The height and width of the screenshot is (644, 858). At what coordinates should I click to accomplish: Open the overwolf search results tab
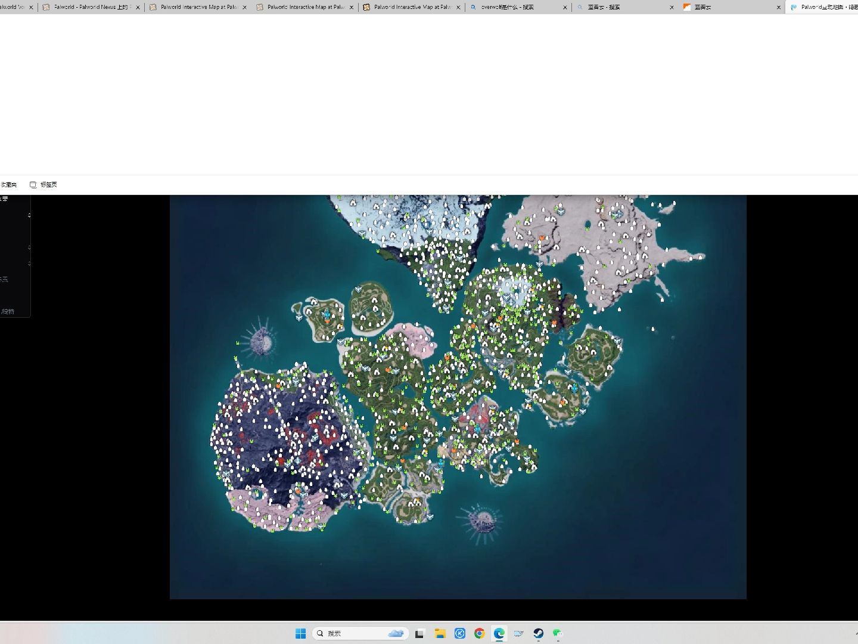coord(518,7)
